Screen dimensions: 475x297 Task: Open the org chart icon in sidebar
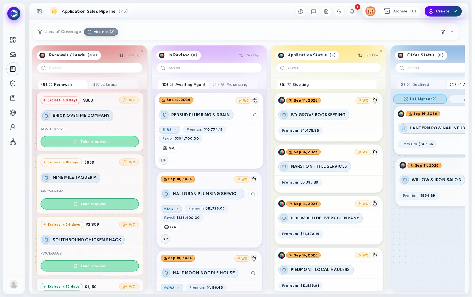point(13,142)
